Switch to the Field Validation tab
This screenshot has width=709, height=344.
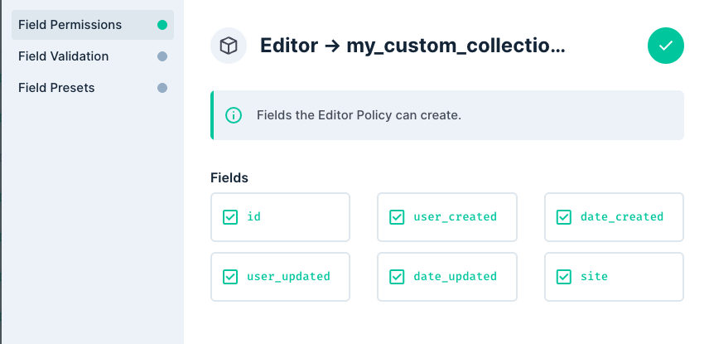[x=64, y=56]
